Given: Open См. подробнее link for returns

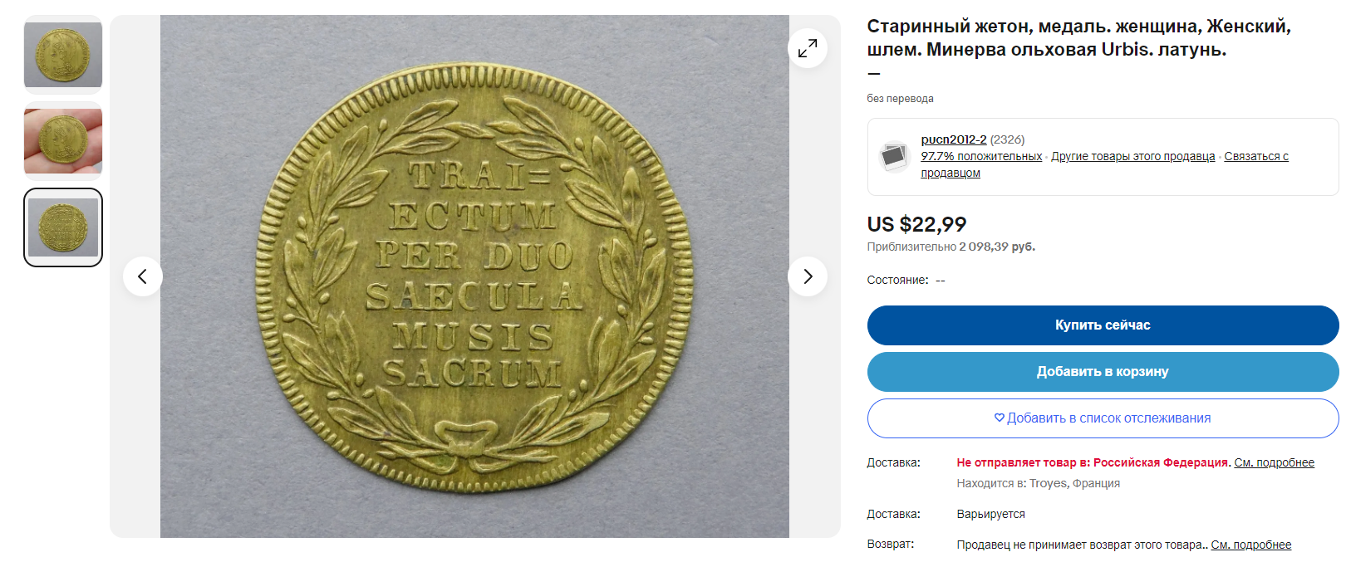Looking at the screenshot, I should click(x=1250, y=545).
